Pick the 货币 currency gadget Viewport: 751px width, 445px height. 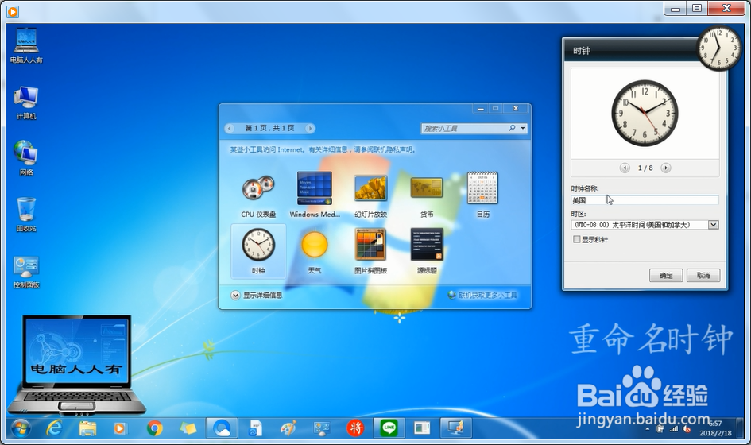click(427, 195)
